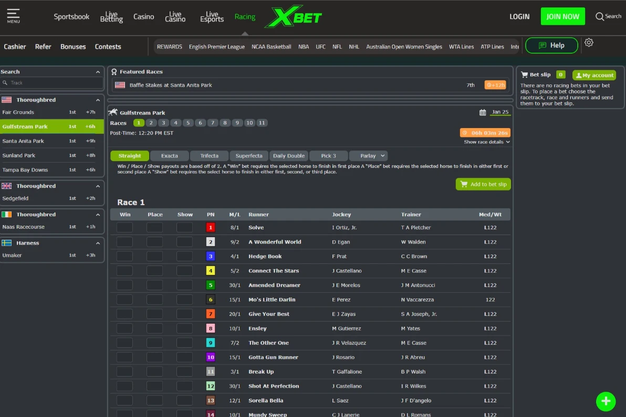Click the search magnifier icon in header

coord(600,17)
